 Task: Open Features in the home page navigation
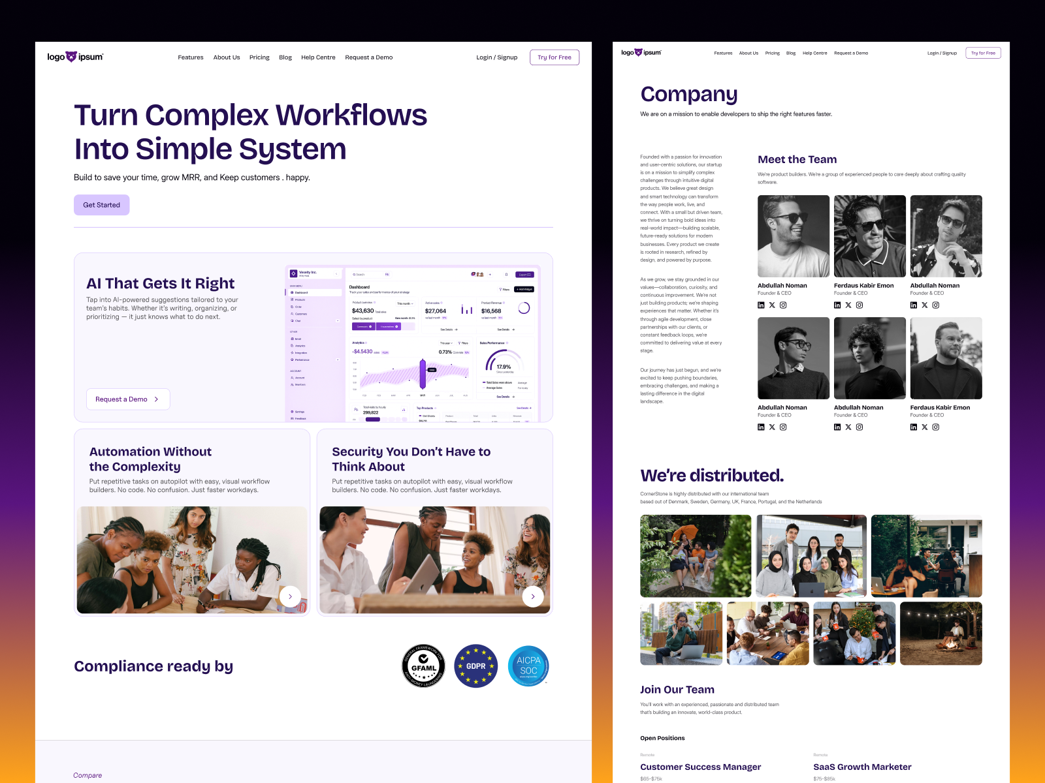point(191,57)
